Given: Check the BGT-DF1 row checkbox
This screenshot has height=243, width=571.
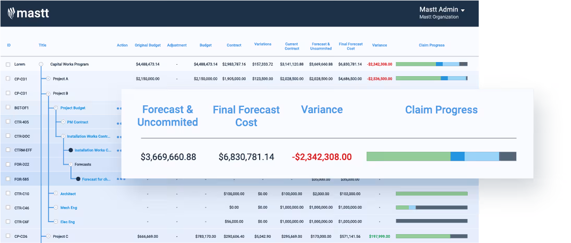Looking at the screenshot, I should [x=8, y=107].
